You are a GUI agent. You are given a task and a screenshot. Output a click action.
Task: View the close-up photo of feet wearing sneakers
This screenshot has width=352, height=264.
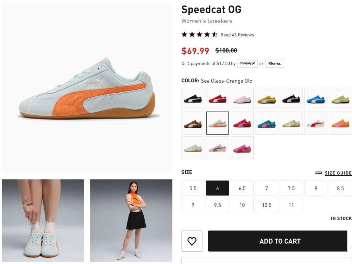click(x=43, y=221)
